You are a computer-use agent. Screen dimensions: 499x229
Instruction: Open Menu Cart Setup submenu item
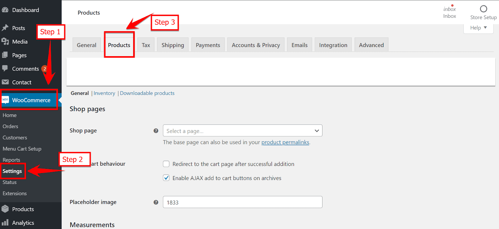[x=22, y=149]
